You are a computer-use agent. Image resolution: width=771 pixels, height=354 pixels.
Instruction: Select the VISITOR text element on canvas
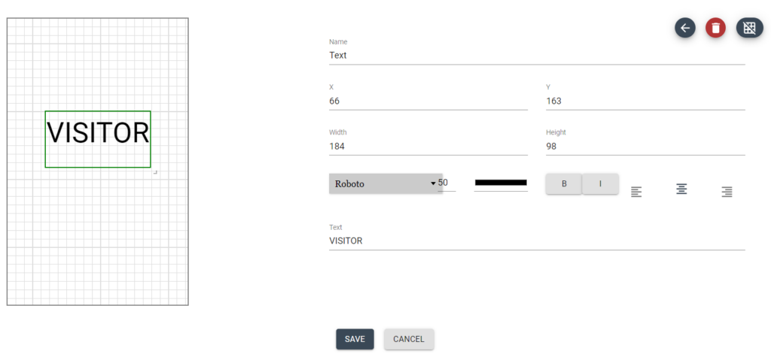[98, 133]
